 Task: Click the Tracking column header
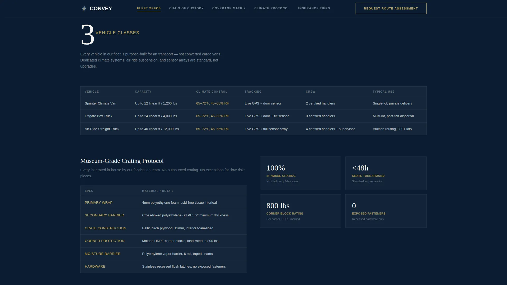pyautogui.click(x=253, y=92)
